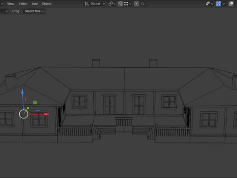Open the proportional editing falloff dropdown
Screen dimensions: 237x178
(144, 3)
